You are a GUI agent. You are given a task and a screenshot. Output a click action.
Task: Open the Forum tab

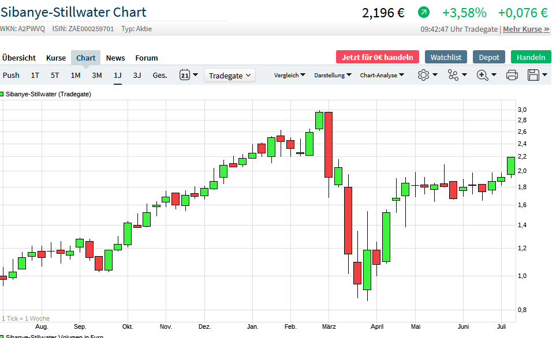click(147, 58)
